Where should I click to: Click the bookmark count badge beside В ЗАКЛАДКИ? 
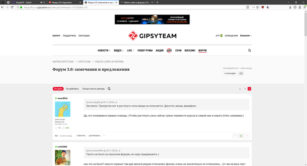pyautogui.click(x=241, y=73)
